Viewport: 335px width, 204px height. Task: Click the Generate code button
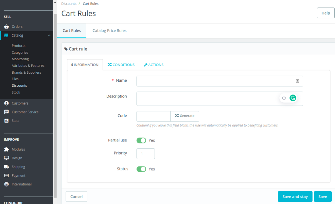(x=185, y=116)
